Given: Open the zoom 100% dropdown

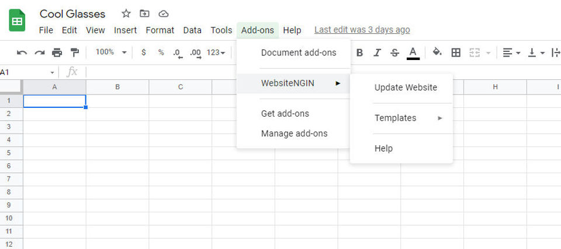Looking at the screenshot, I should (111, 52).
